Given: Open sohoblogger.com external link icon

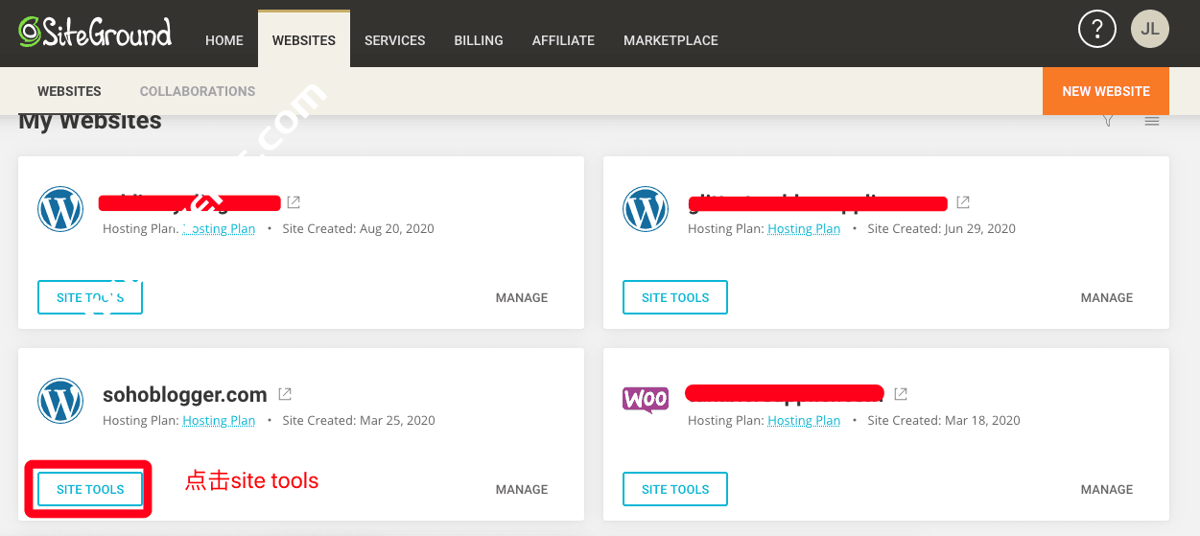Looking at the screenshot, I should 285,394.
